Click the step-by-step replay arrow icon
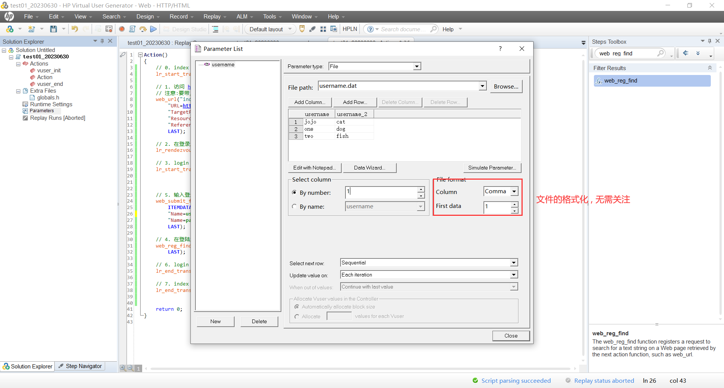This screenshot has width=724, height=388. (143, 29)
